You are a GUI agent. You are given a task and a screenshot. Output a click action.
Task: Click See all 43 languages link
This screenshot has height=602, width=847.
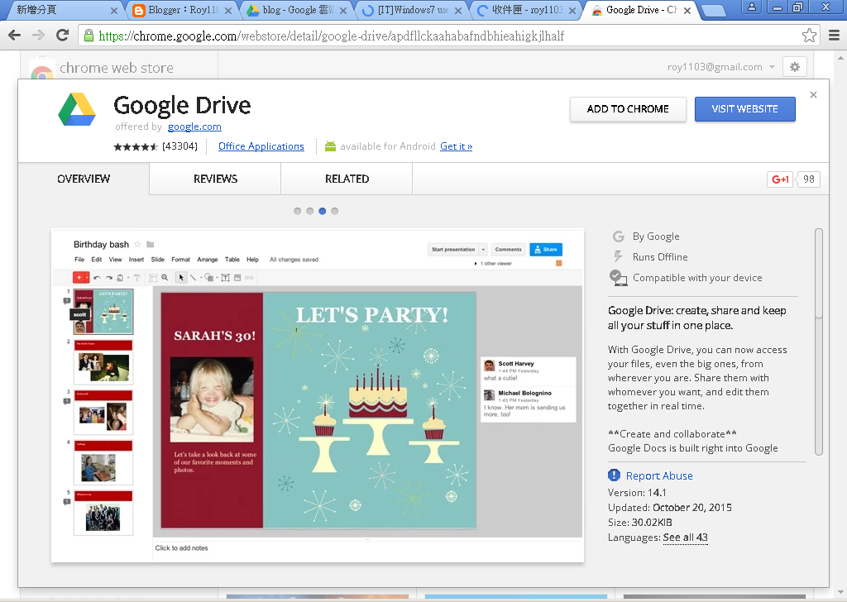pyautogui.click(x=685, y=537)
